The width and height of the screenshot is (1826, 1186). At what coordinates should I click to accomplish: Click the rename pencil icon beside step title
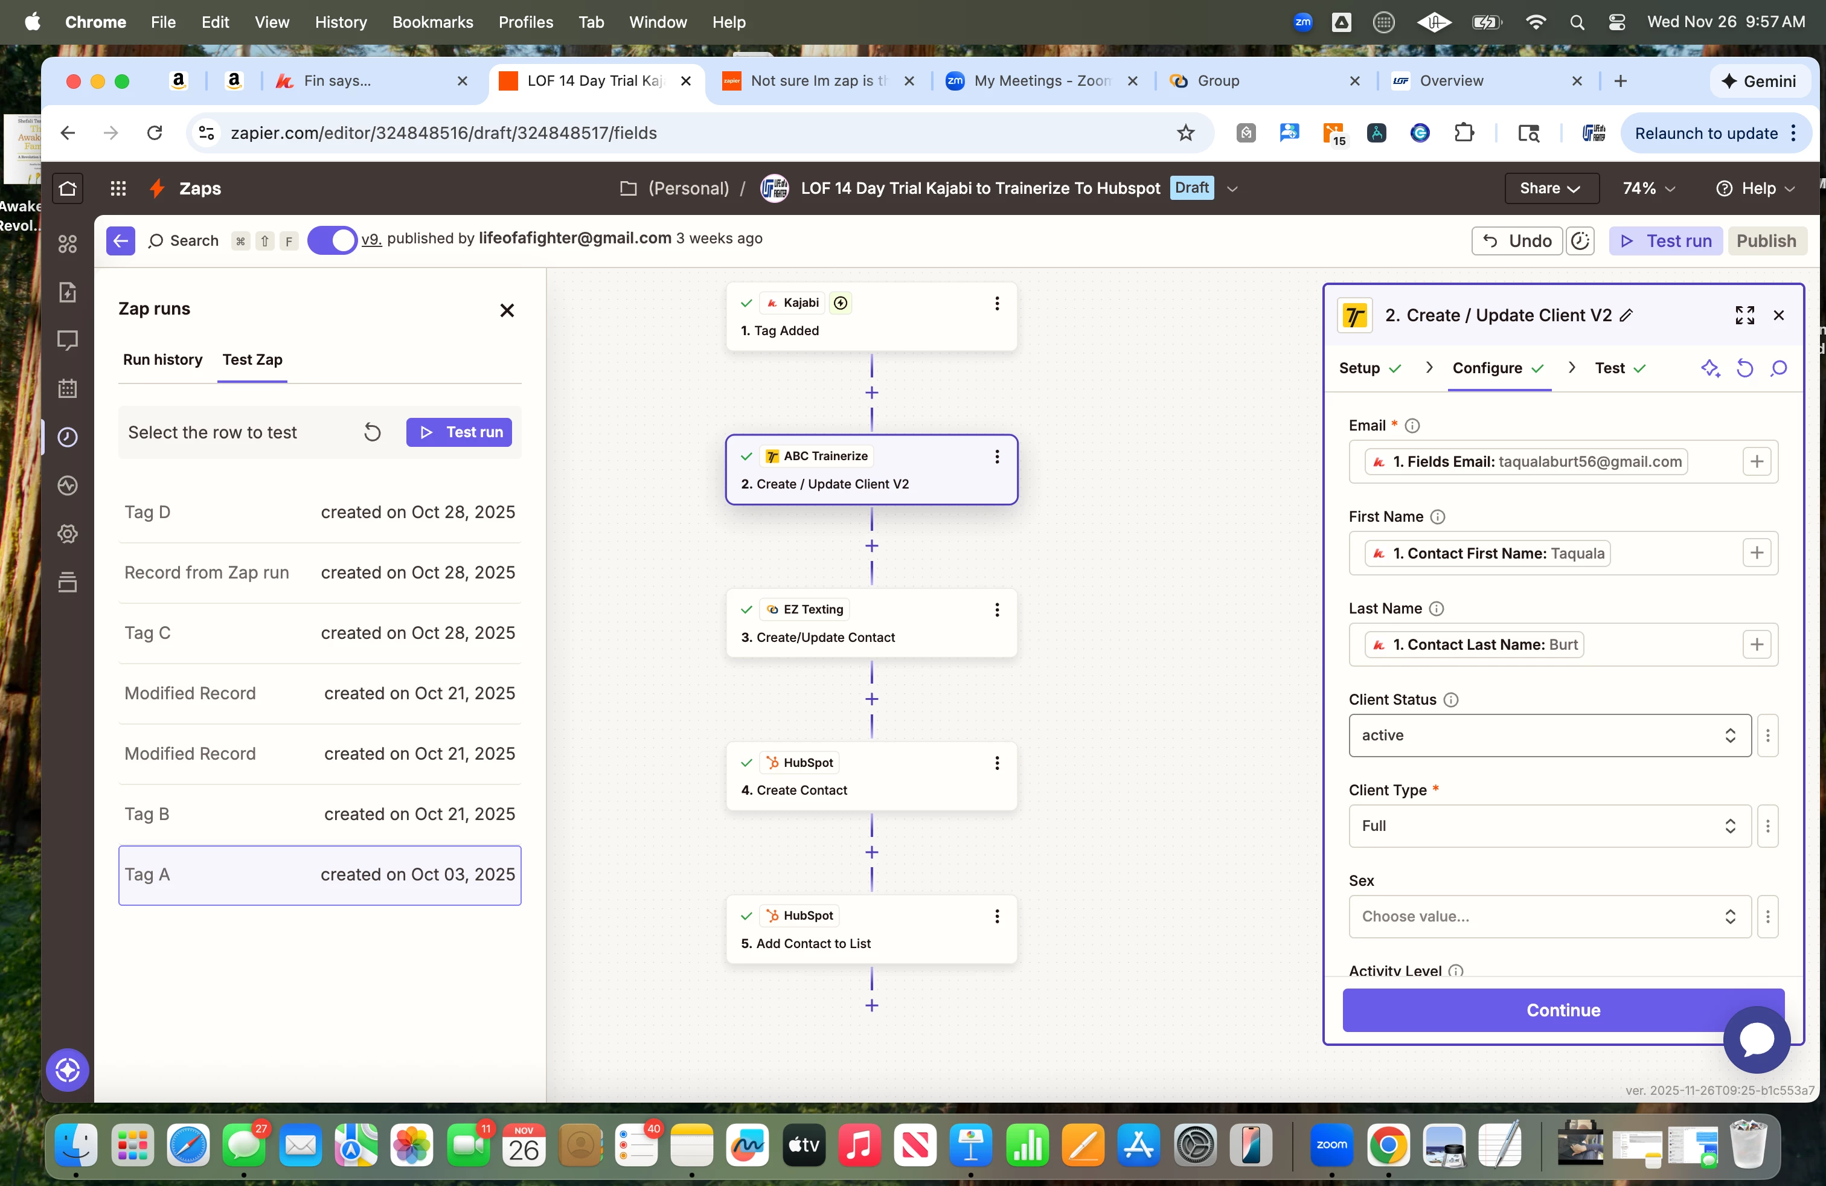tap(1627, 315)
